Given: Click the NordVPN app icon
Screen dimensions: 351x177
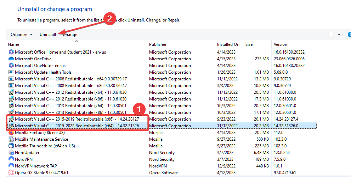Looking at the screenshot, I should tap(11, 159).
